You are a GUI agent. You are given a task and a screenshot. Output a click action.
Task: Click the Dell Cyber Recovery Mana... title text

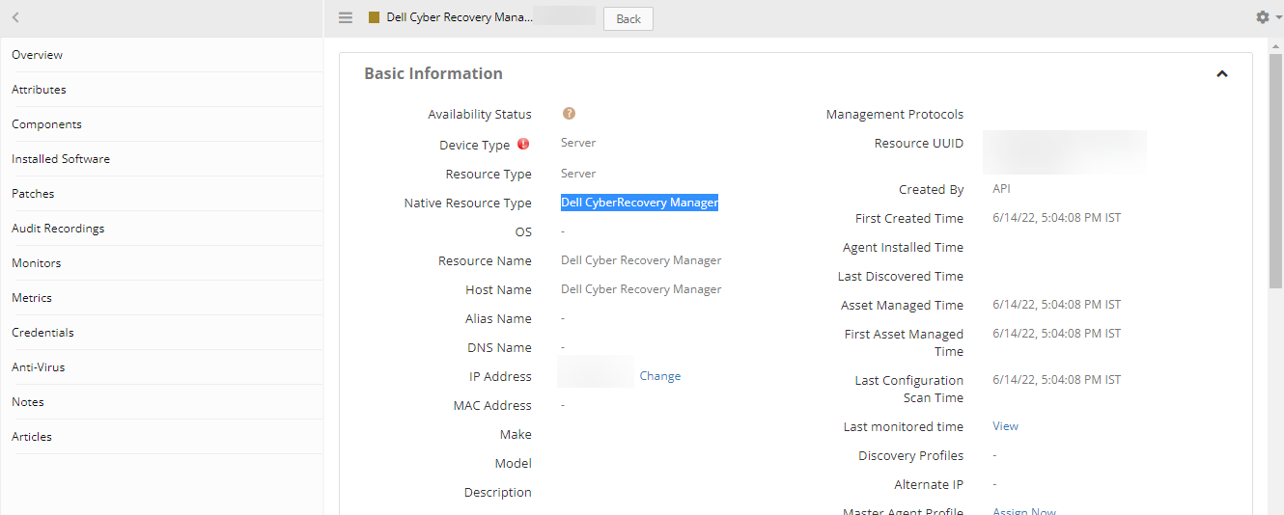click(459, 17)
